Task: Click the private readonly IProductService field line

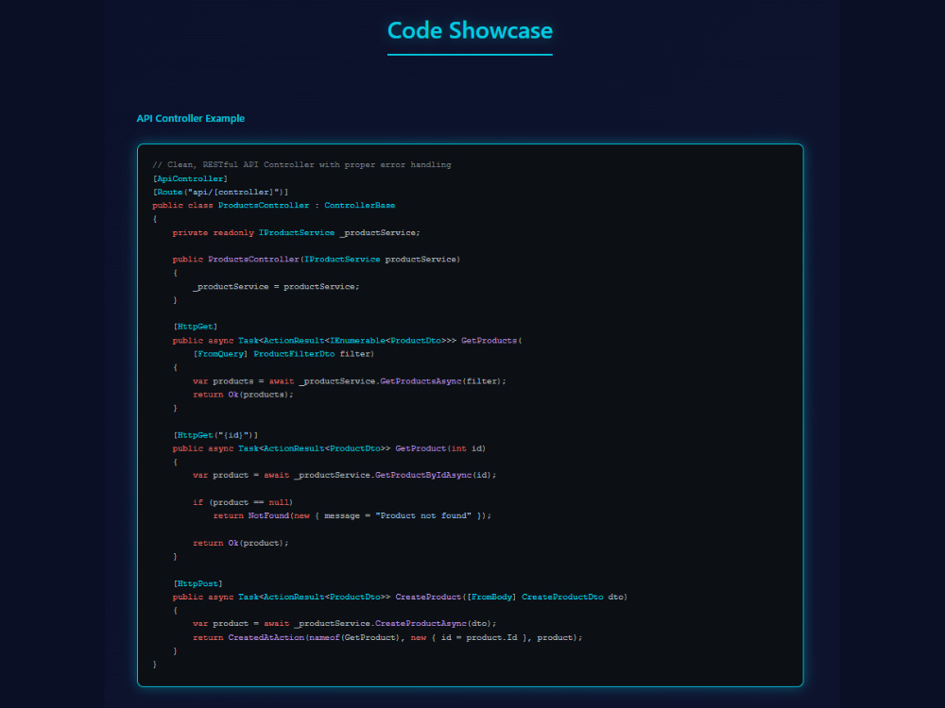Action: pos(296,232)
